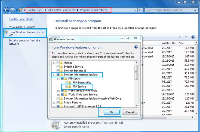Check the FTP Extensibility checkbox
The width and height of the screenshot is (200, 132).
point(66,82)
